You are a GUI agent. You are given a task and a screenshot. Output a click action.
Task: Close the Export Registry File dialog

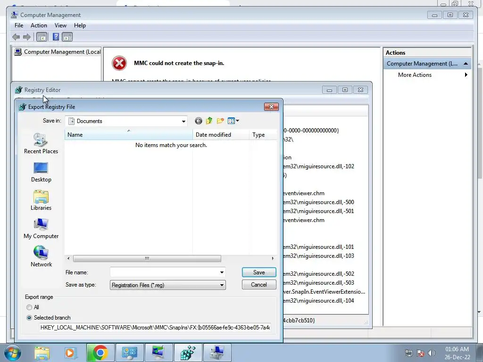coord(271,107)
